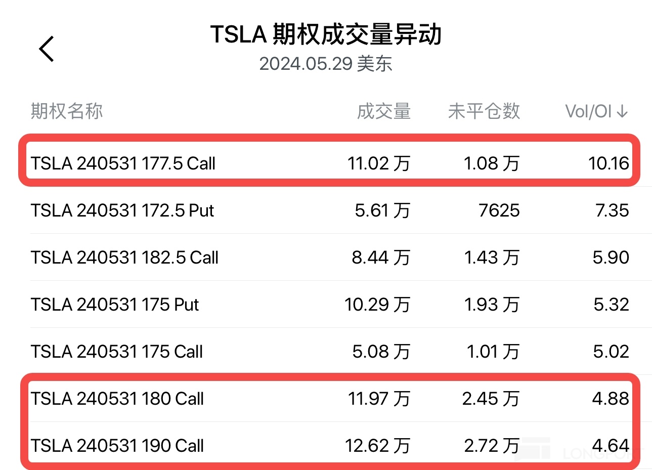Select TSLA 240531 190 Call option
The width and height of the screenshot is (652, 470).
(x=117, y=446)
